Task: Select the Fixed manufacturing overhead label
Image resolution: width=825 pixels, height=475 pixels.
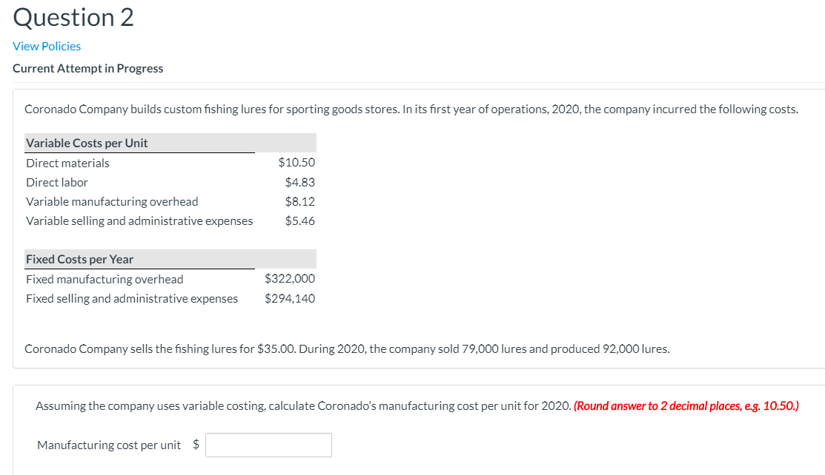Action: click(x=104, y=279)
